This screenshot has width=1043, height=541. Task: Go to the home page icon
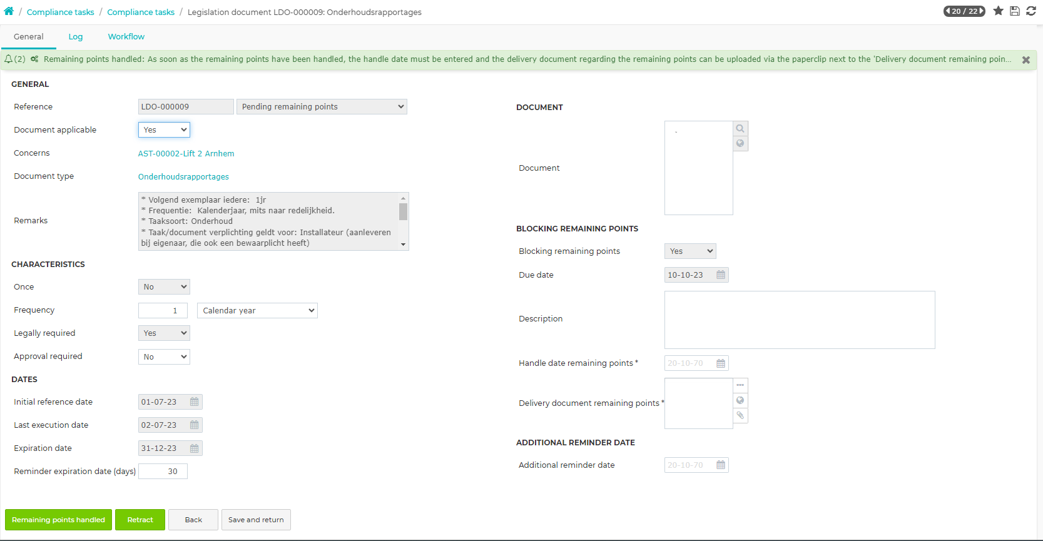(x=9, y=11)
